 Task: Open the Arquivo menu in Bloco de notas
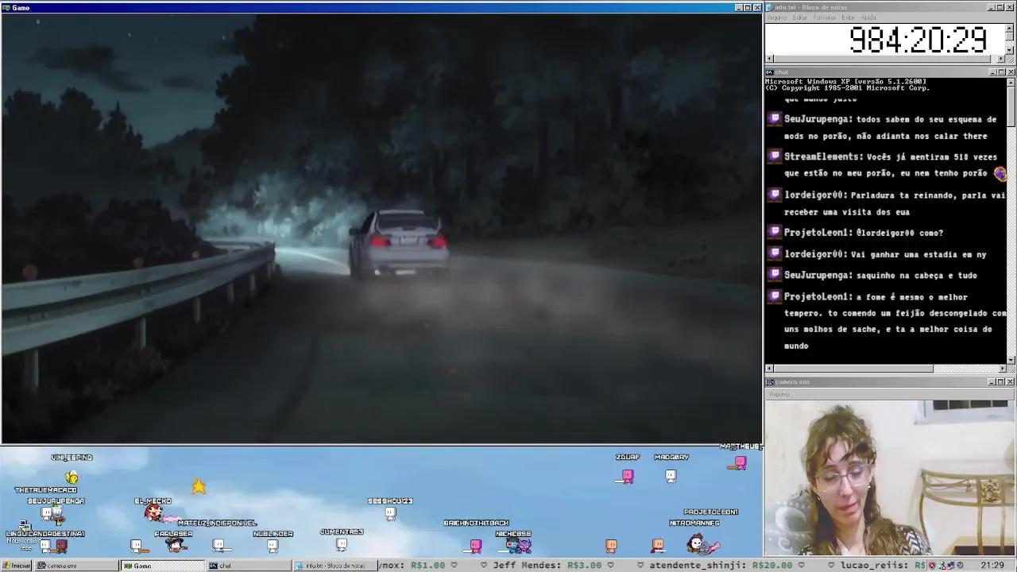777,17
